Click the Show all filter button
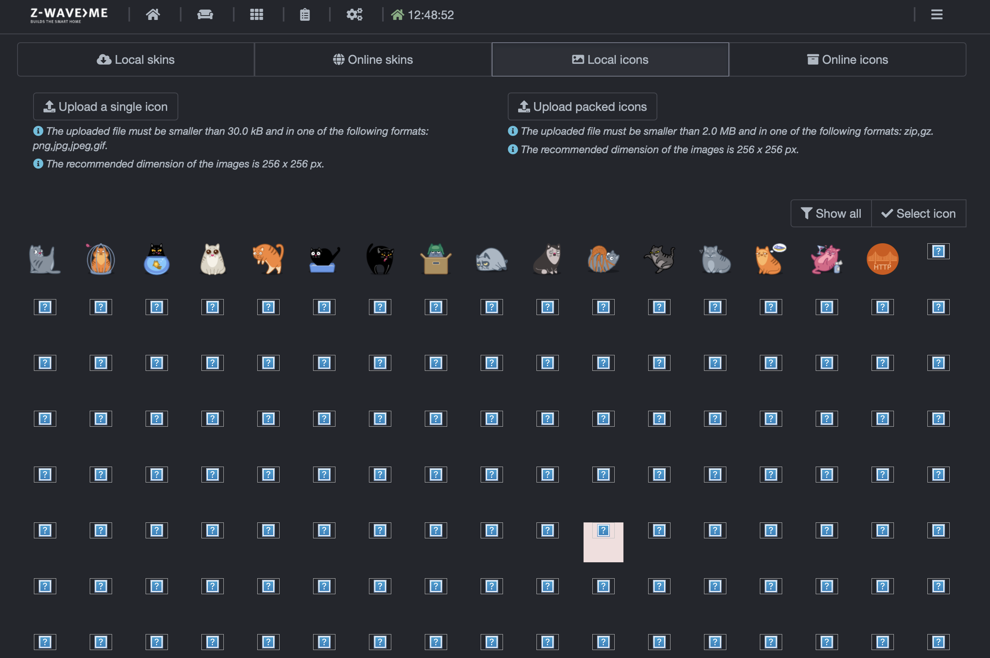This screenshot has height=658, width=990. (830, 214)
